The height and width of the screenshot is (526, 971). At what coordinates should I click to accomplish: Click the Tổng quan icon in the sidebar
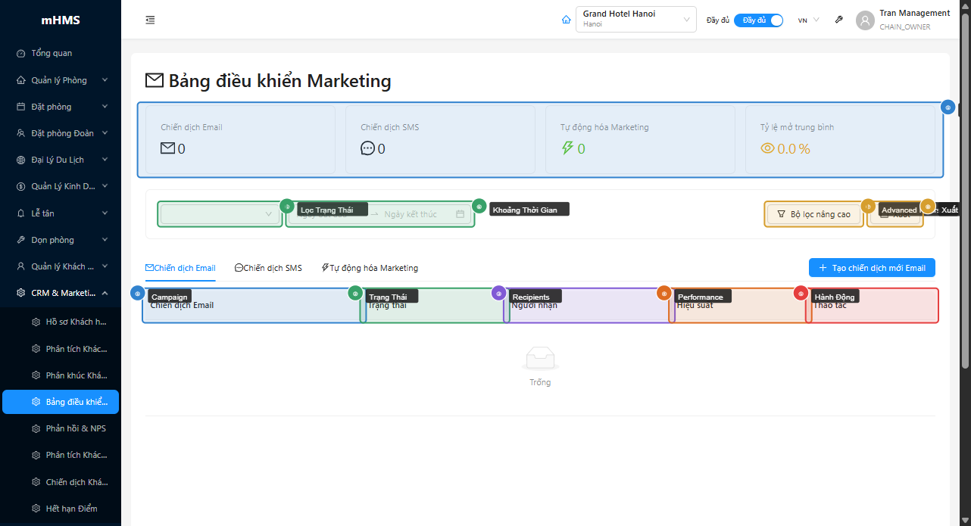click(19, 53)
